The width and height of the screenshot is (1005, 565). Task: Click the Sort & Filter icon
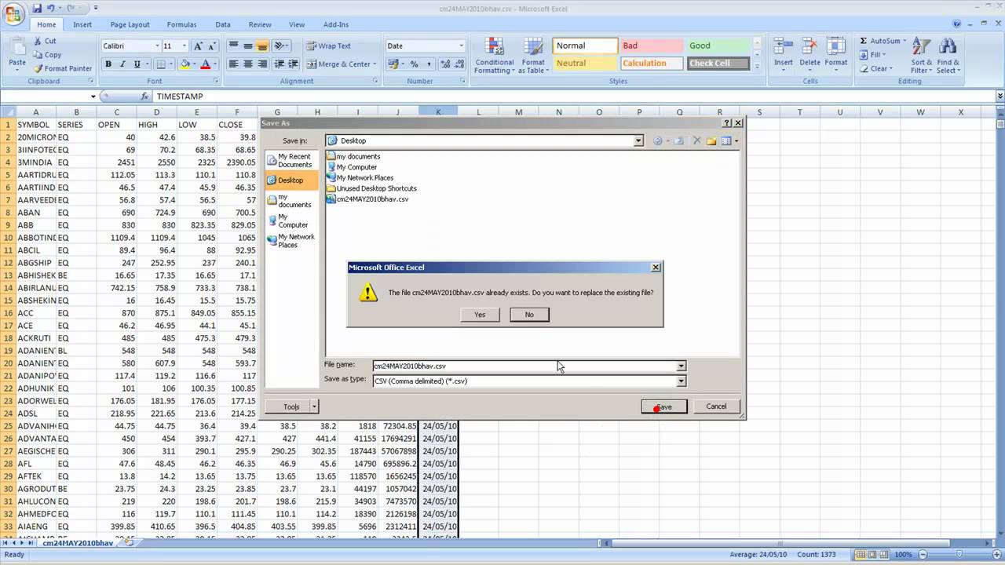click(921, 46)
